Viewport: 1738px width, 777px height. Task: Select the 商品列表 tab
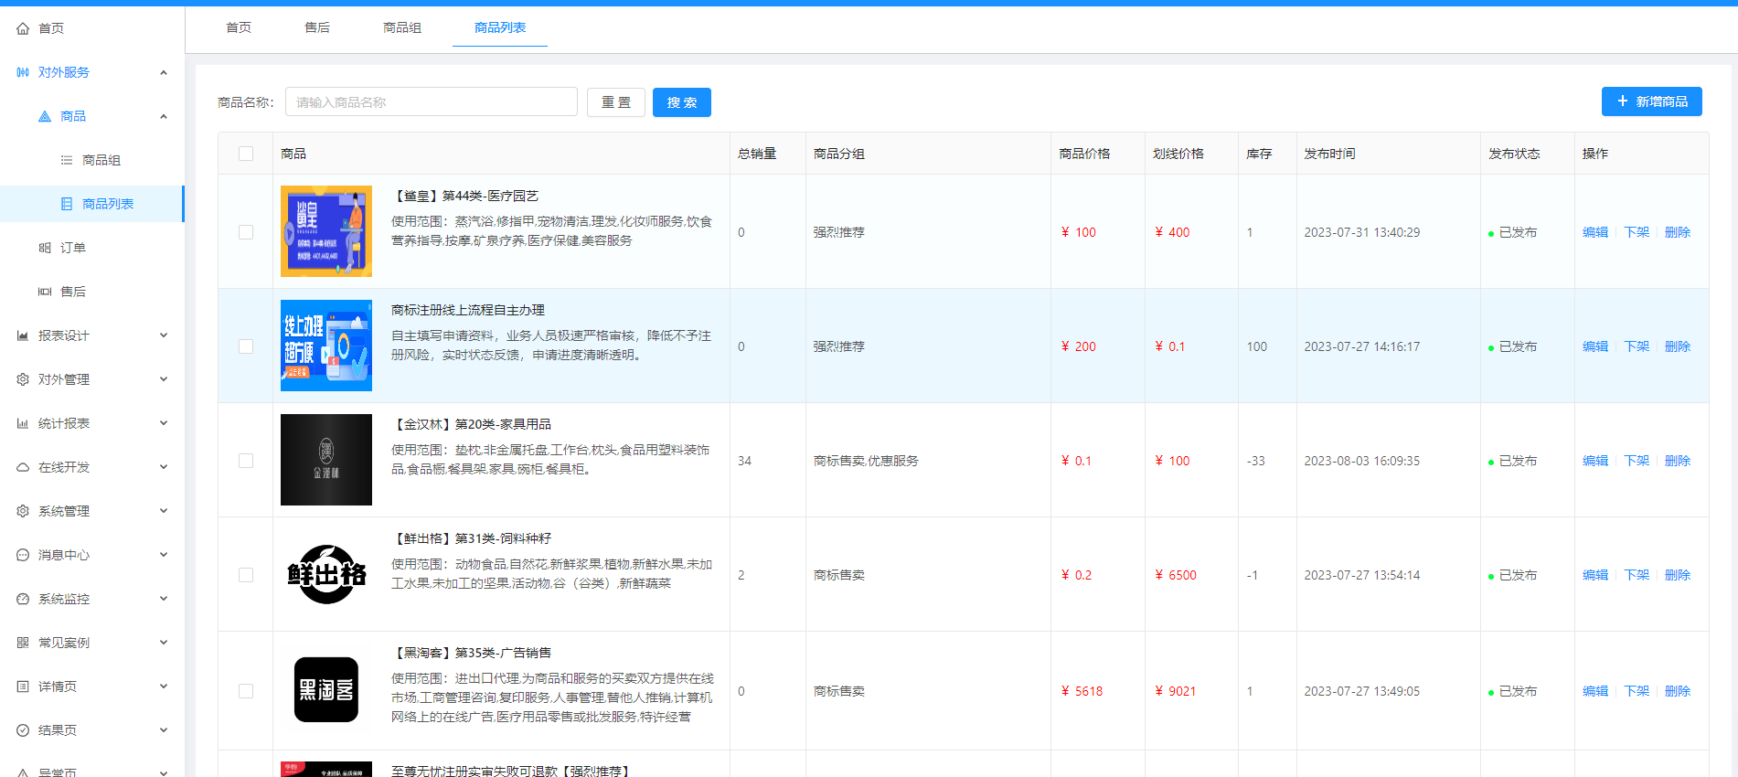pyautogui.click(x=500, y=27)
